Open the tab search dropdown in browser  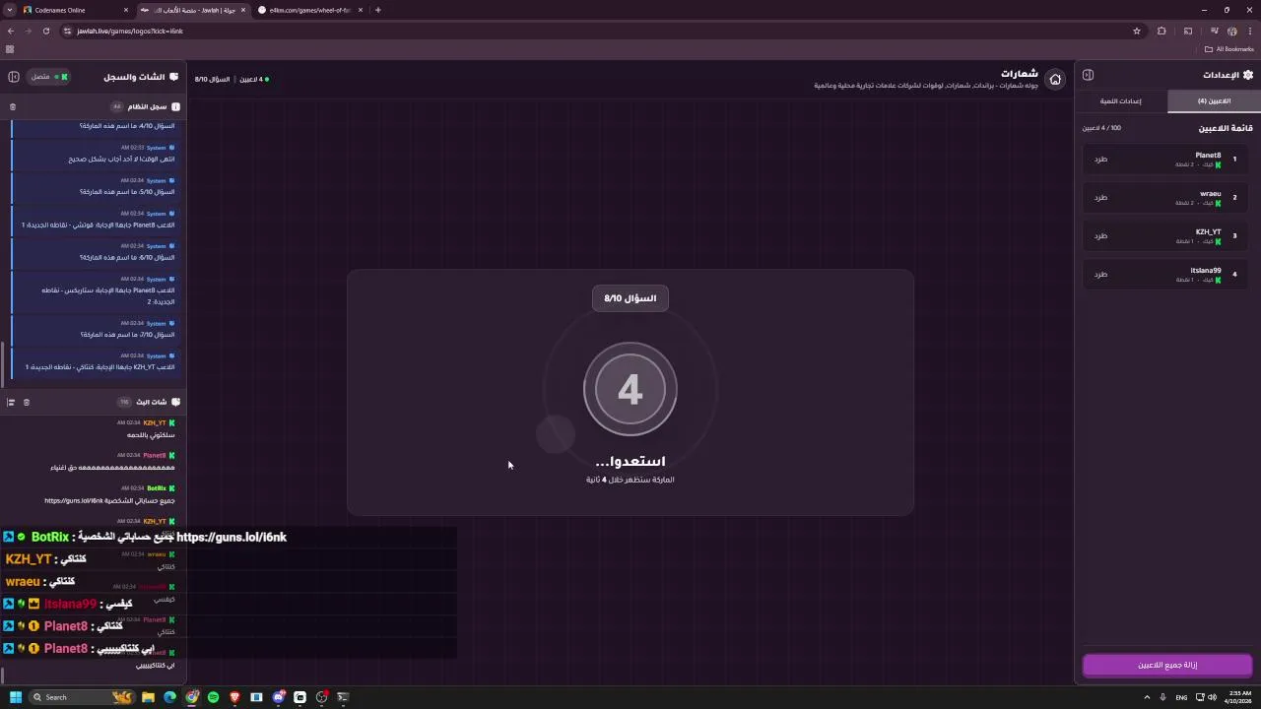(x=9, y=10)
